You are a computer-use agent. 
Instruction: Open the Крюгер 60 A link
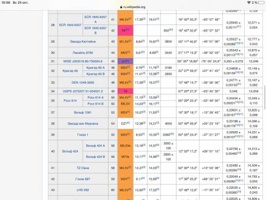click(x=95, y=68)
